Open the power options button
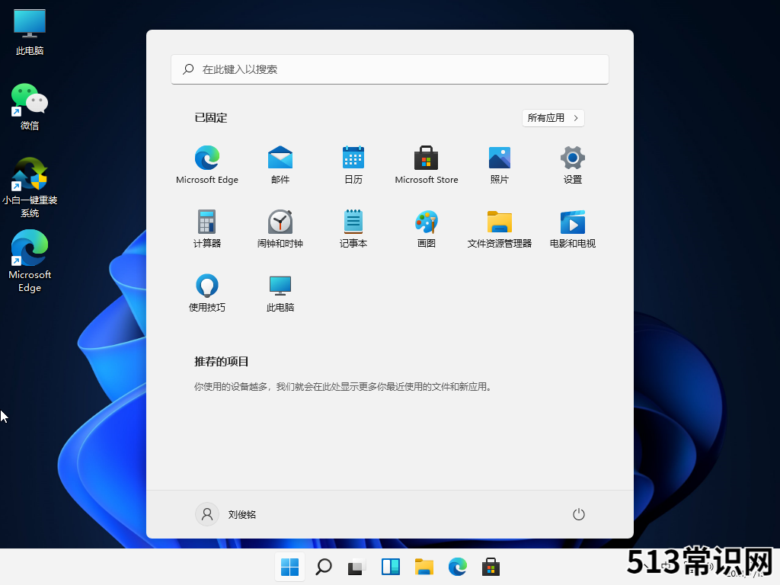Screen dimensions: 780x585 (579, 514)
